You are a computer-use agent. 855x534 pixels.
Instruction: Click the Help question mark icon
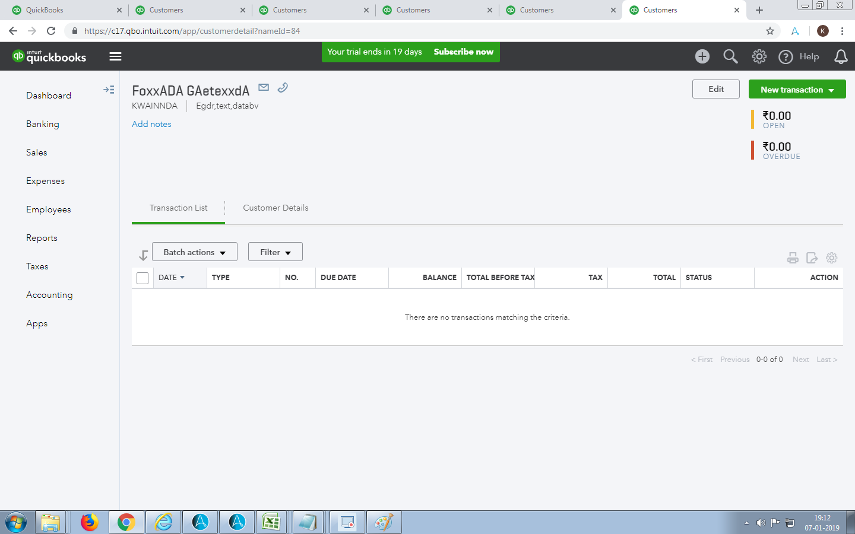[x=786, y=56]
